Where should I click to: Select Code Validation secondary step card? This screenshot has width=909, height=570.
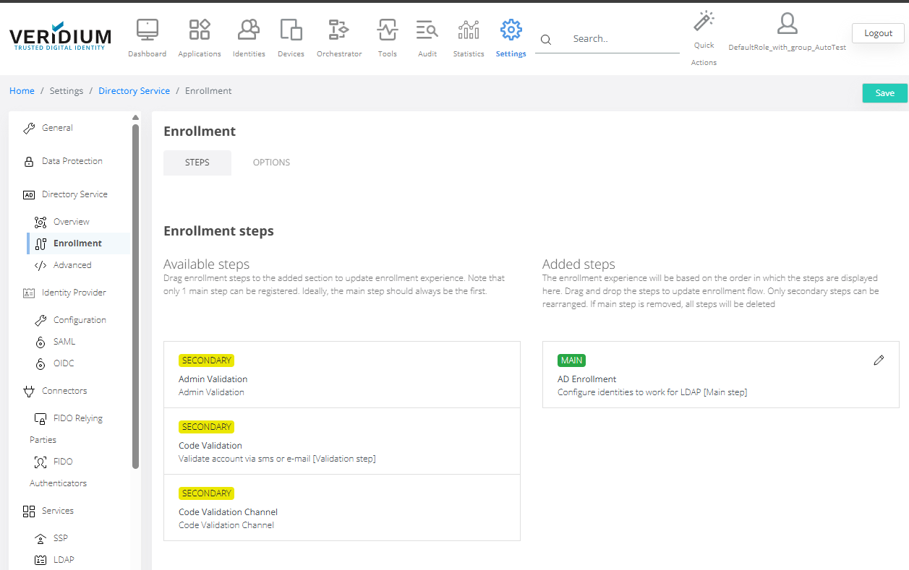(x=342, y=441)
